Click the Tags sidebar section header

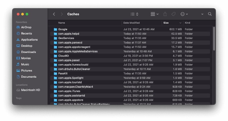[19, 98]
